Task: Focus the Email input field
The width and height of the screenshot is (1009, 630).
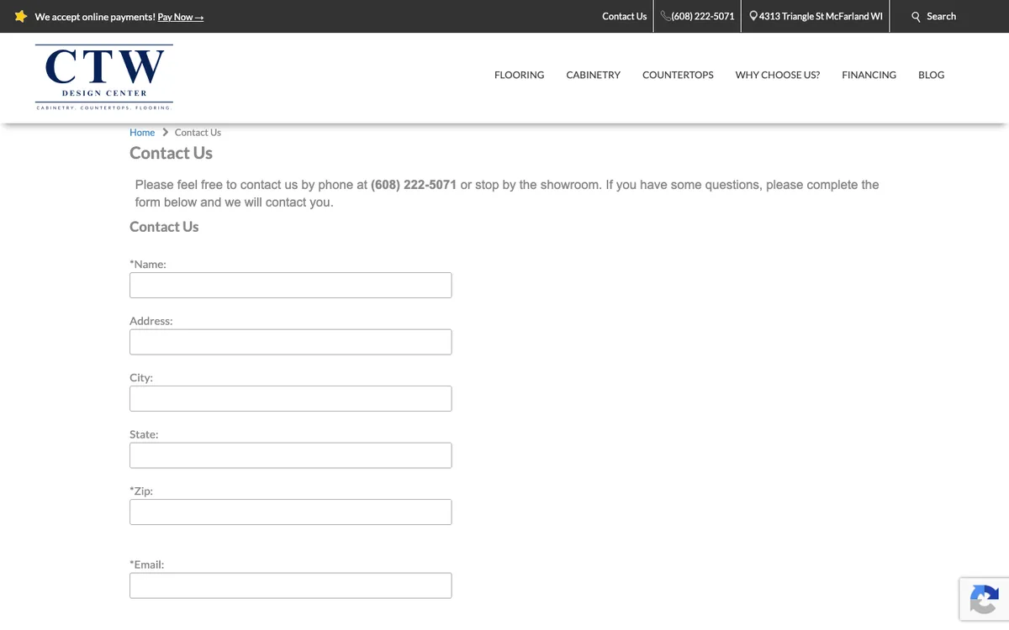Action: 291,585
